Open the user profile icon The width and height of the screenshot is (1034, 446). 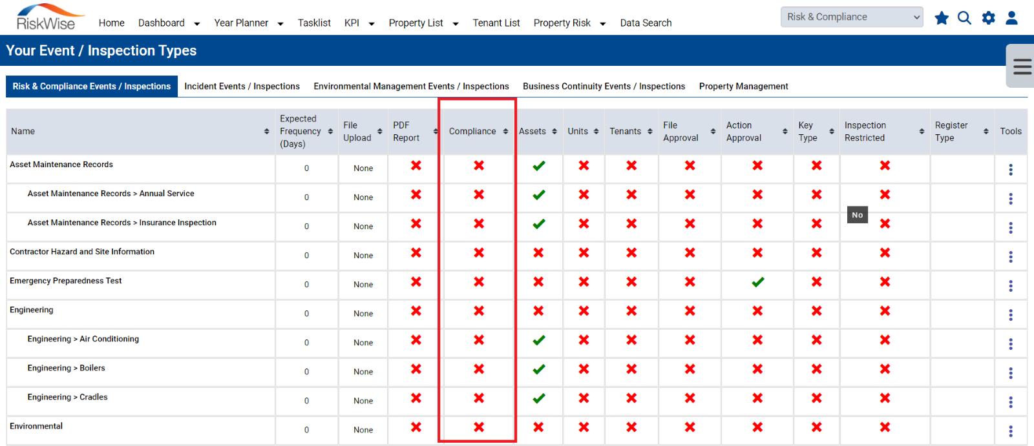tap(1012, 18)
